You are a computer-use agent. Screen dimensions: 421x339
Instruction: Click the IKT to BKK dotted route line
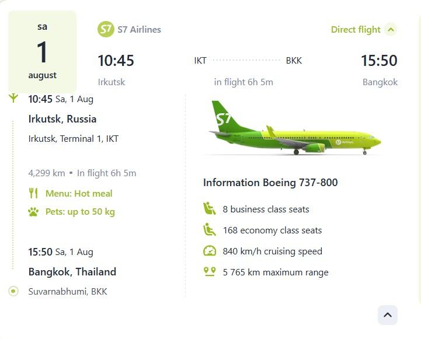(246, 60)
